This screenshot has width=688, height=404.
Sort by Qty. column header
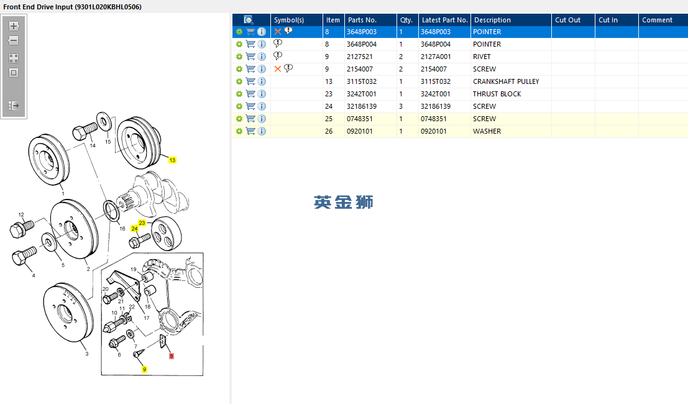point(408,20)
